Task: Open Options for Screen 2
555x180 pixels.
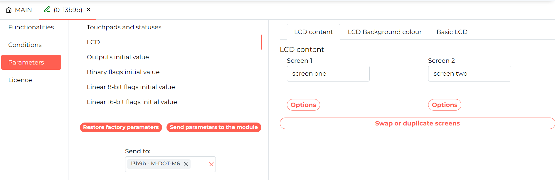Action: [445, 105]
